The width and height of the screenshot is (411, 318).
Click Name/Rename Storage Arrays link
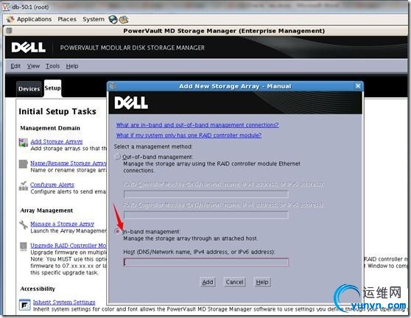(x=68, y=163)
